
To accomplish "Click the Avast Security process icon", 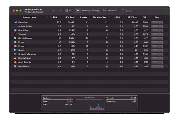I will (x=15, y=62).
